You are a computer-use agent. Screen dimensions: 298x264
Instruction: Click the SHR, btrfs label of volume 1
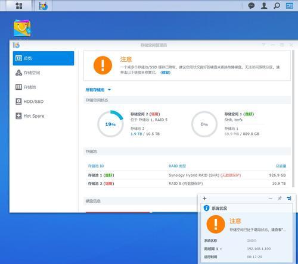234,120
